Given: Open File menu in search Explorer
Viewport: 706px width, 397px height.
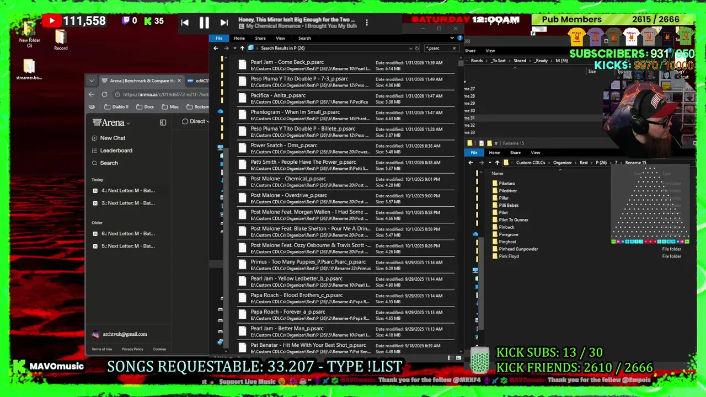Looking at the screenshot, I should coord(219,38).
